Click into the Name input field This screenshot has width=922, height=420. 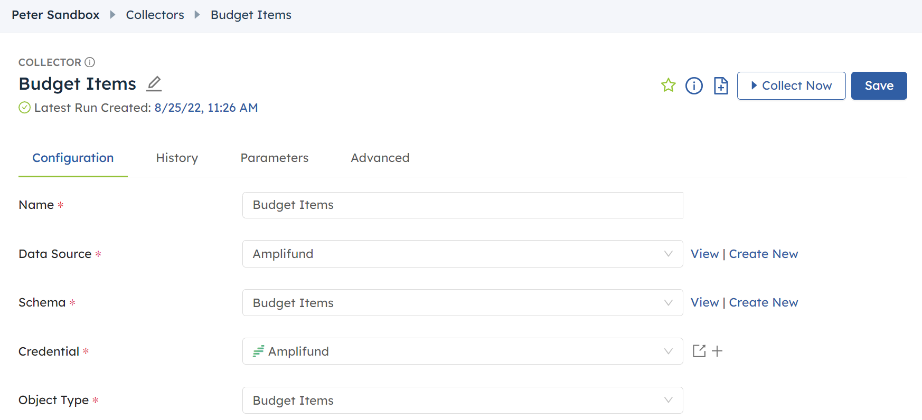[462, 205]
